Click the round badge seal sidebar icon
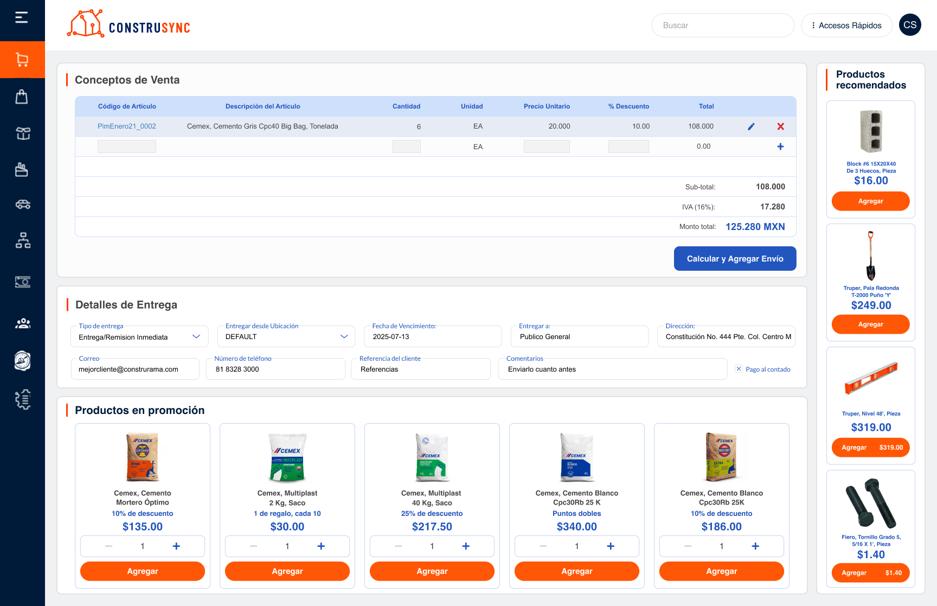Viewport: 937px width, 606px height. tap(22, 361)
